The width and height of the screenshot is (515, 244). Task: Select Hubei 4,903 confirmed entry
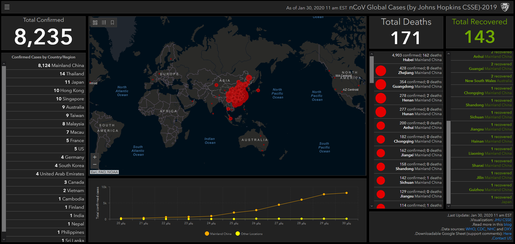tap(408, 57)
